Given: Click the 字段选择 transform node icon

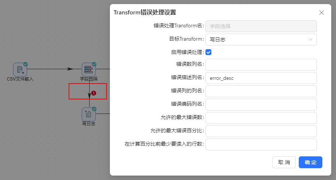Looking at the screenshot, I should point(89,69).
